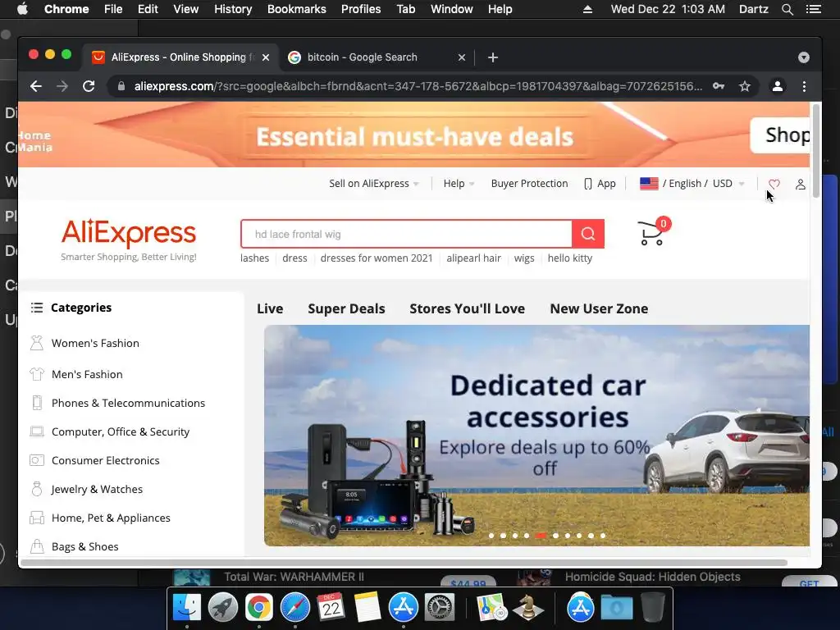The height and width of the screenshot is (630, 840).
Task: Select Women's Fashion category
Action: (x=95, y=344)
